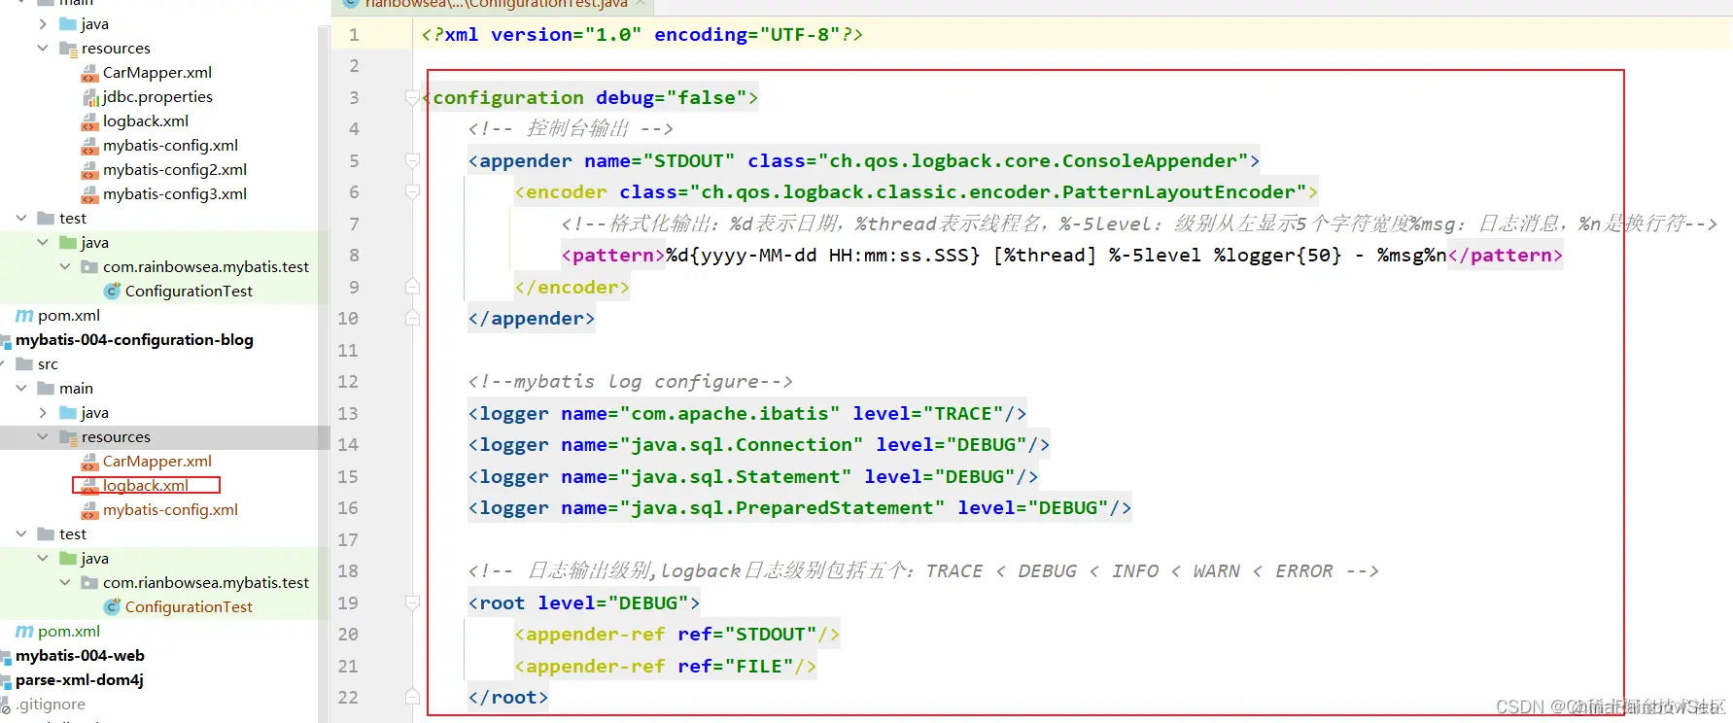Image resolution: width=1733 pixels, height=723 pixels.
Task: Collapse com.rianbowsea.mybatis.test package chevron
Action: pyautogui.click(x=65, y=583)
